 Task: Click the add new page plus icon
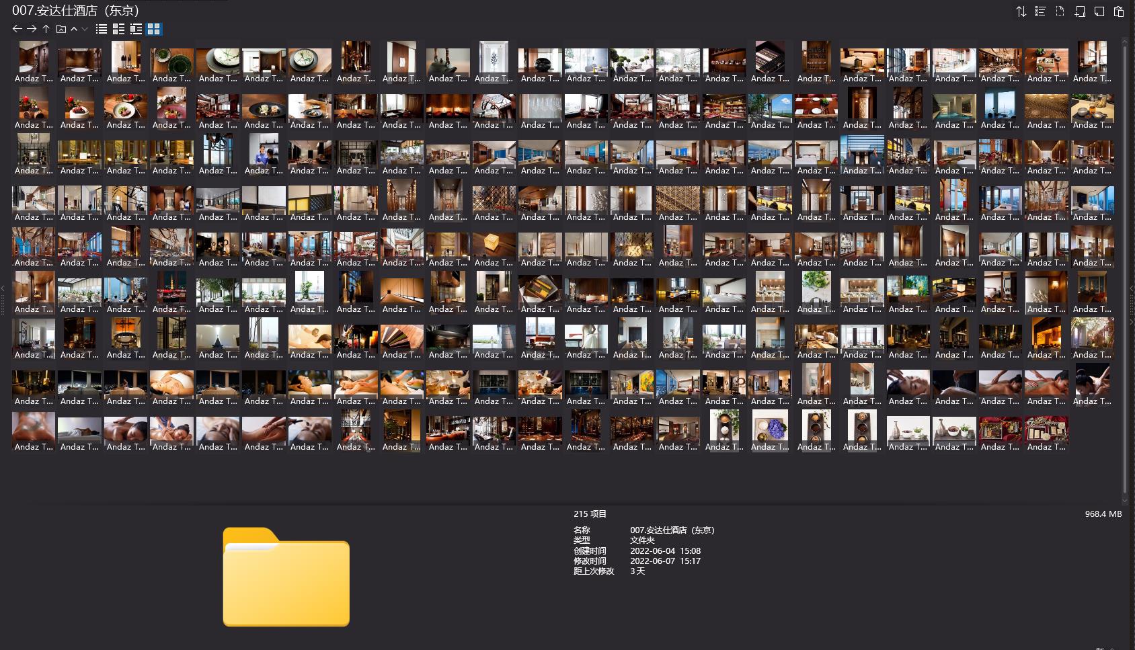click(x=1080, y=11)
